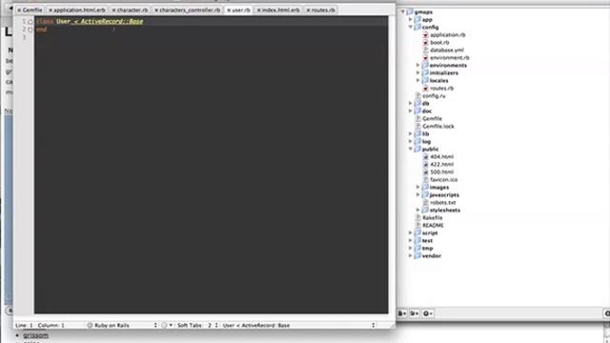Screen dimensions: 610x343
Task: Expand the initializers folder
Action: click(x=418, y=72)
